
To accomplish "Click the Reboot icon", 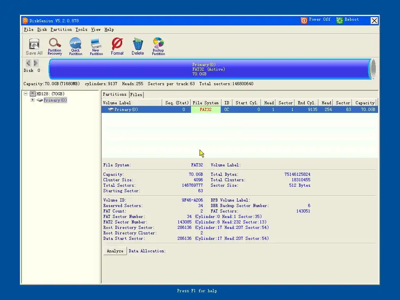I will tap(339, 20).
